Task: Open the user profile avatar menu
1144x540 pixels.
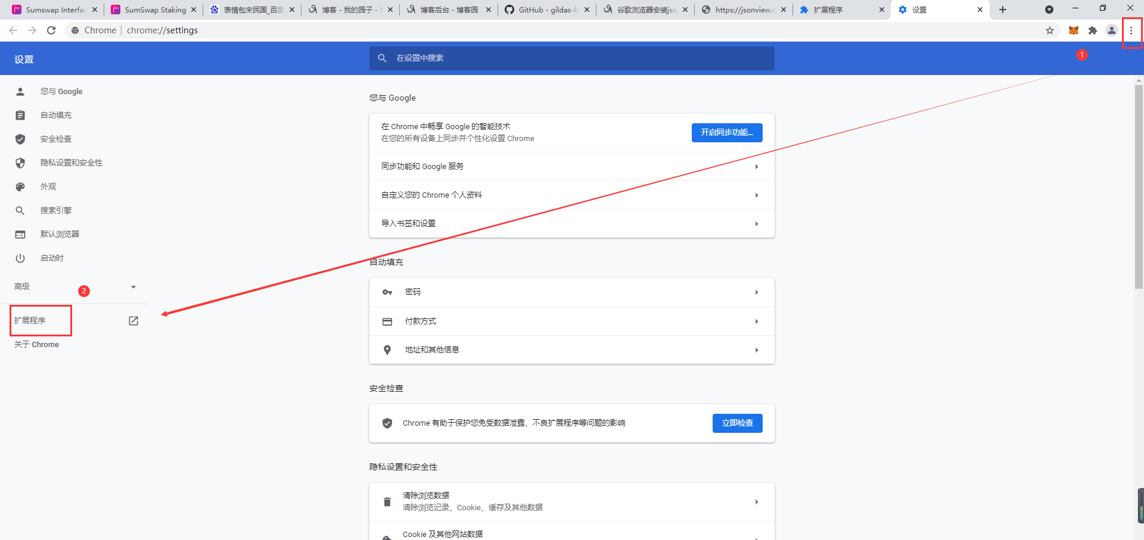Action: (1112, 30)
